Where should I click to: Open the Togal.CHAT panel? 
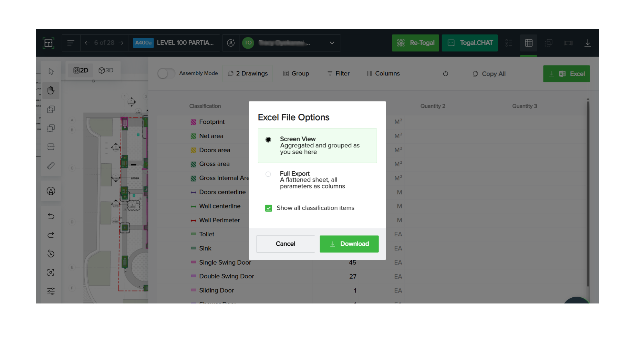[x=469, y=43]
